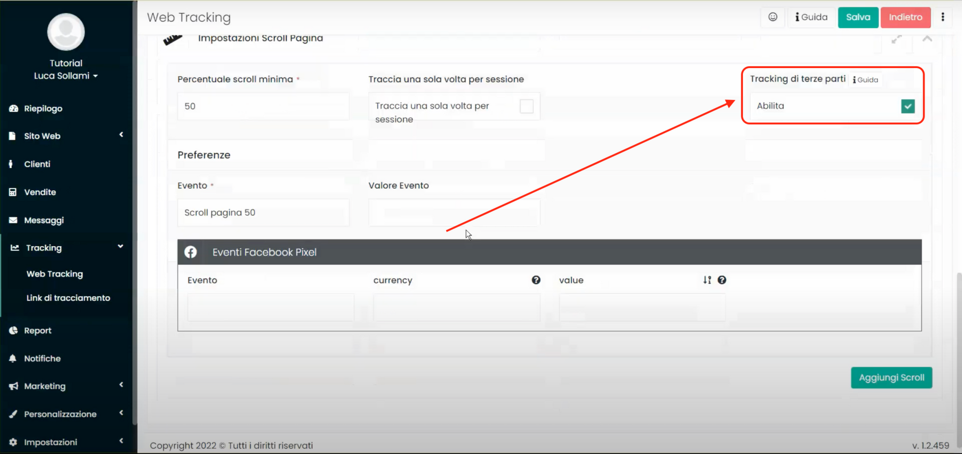Go to Report in the sidebar

pos(38,330)
